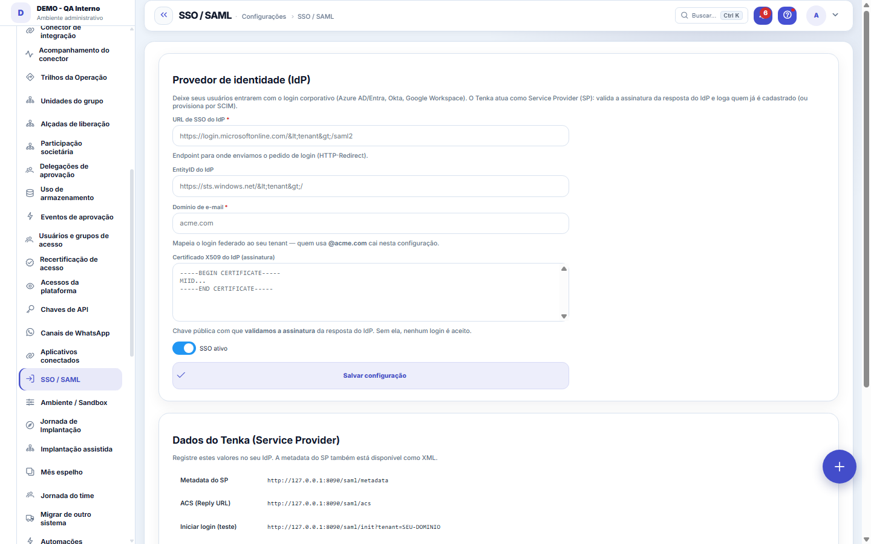Click the Mês espelho copy icon
The width and height of the screenshot is (871, 544).
(x=30, y=472)
